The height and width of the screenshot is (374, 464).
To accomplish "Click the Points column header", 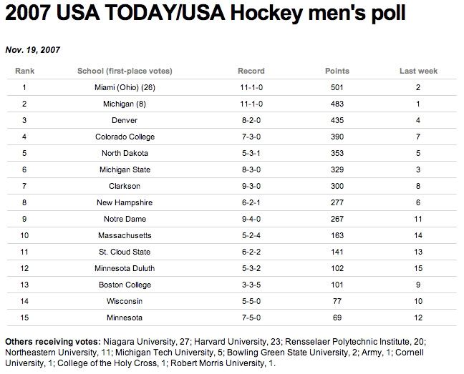I will coord(337,71).
